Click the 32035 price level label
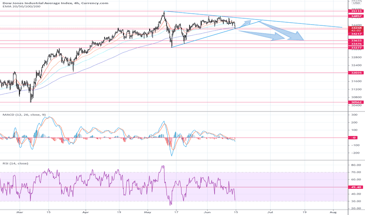The width and height of the screenshot is (365, 215). [356, 73]
